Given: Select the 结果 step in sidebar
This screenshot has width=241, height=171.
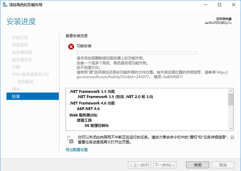Looking at the screenshot, I should coord(33,96).
